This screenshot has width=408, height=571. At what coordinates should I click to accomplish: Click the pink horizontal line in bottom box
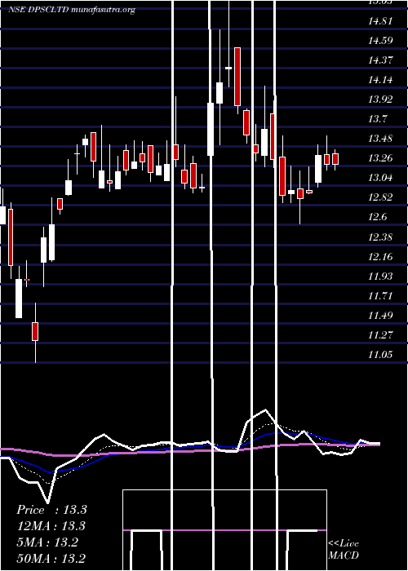(224, 530)
